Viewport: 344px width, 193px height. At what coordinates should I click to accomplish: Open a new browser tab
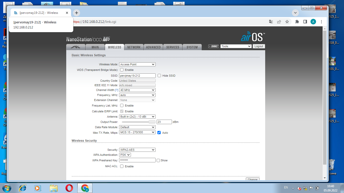click(x=77, y=13)
